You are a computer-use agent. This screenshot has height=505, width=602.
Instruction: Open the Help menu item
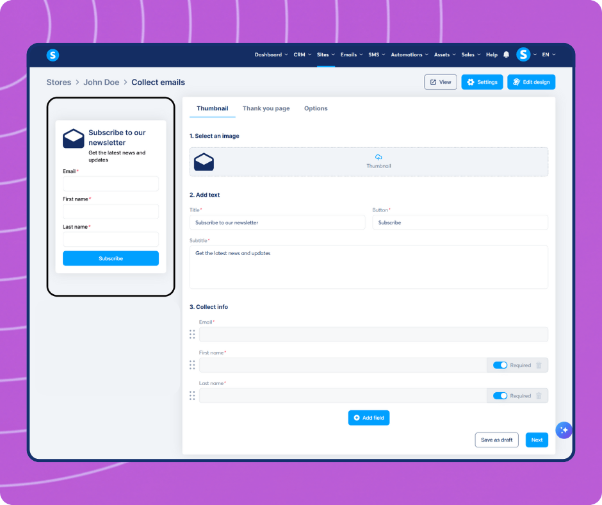tap(491, 54)
